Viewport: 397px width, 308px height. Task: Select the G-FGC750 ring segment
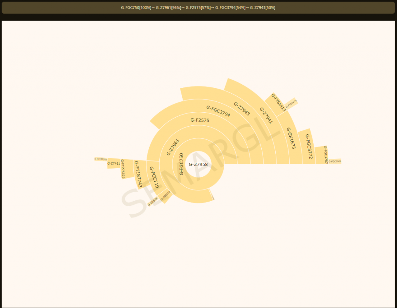(181, 164)
